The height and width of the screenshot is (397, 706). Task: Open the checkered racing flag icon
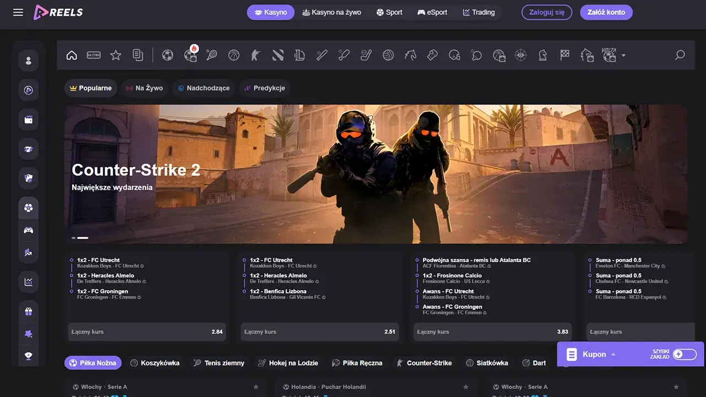565,55
